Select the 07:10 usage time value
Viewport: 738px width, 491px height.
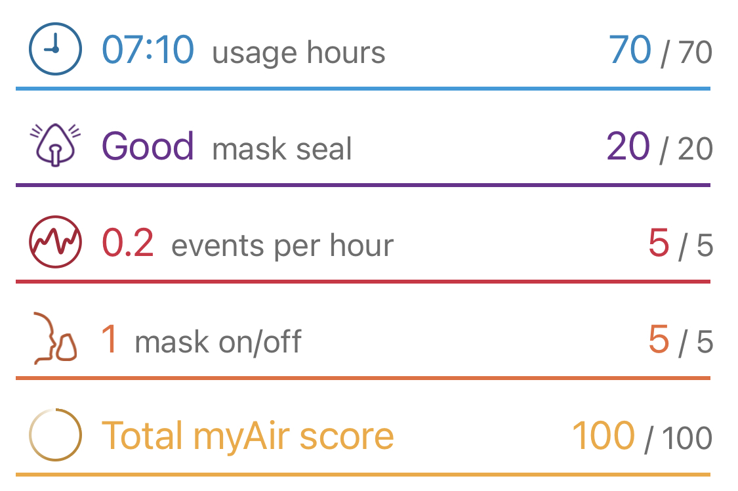point(148,49)
